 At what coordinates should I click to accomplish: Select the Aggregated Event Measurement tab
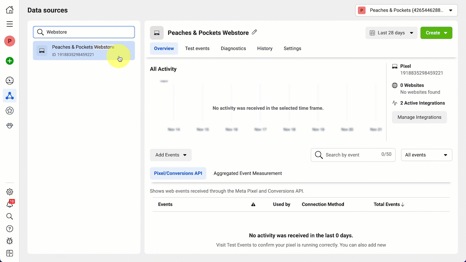[248, 173]
